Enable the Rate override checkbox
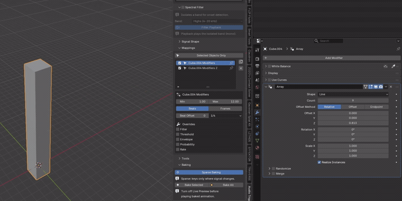The image size is (402, 201). [177, 149]
